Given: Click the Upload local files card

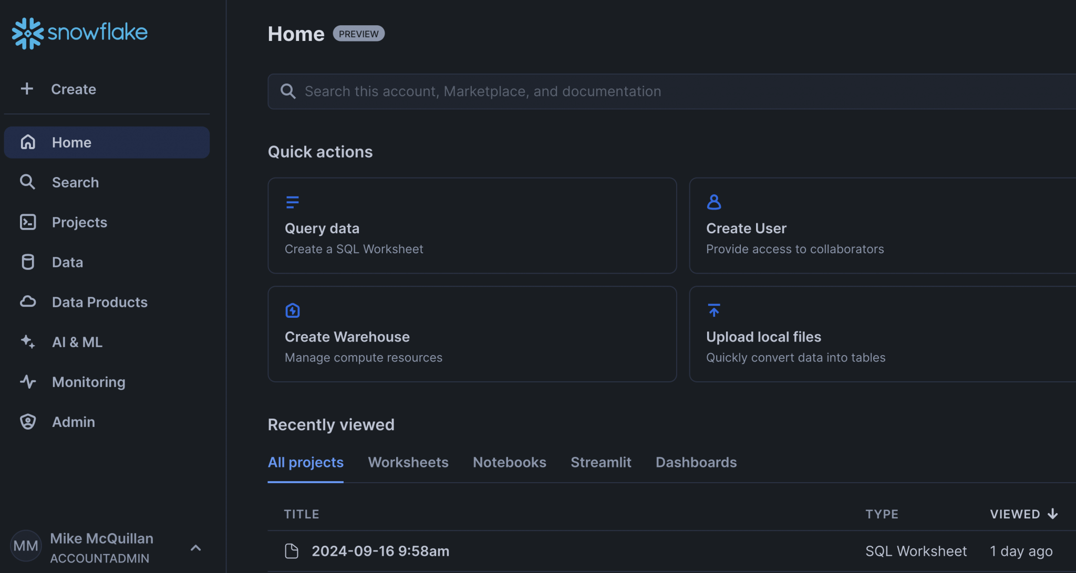Looking at the screenshot, I should [x=883, y=334].
